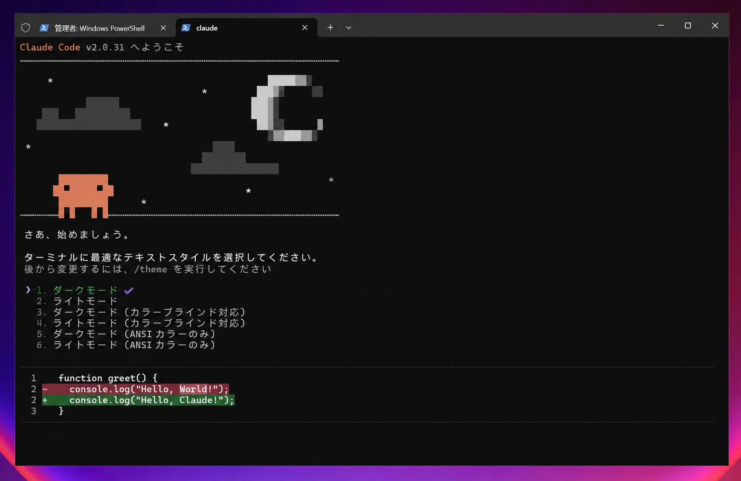Click the purple checkmark beside ダークモード
Screen dimensions: 741x481
(x=129, y=290)
